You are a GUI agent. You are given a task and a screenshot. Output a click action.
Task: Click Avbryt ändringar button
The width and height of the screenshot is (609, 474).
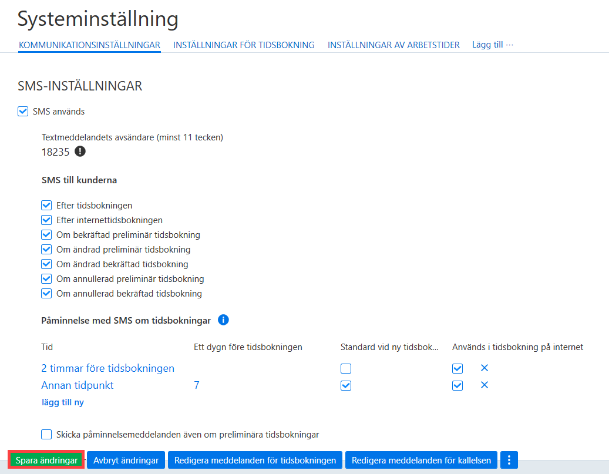pyautogui.click(x=126, y=460)
